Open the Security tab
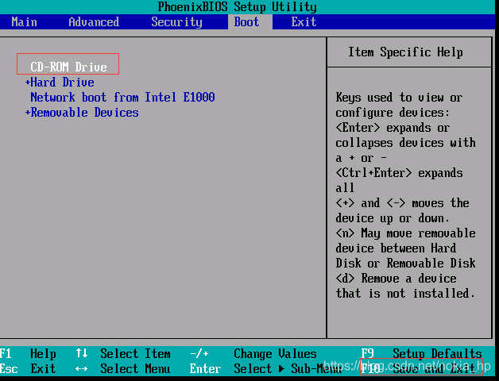The height and width of the screenshot is (381, 499). [x=176, y=22]
